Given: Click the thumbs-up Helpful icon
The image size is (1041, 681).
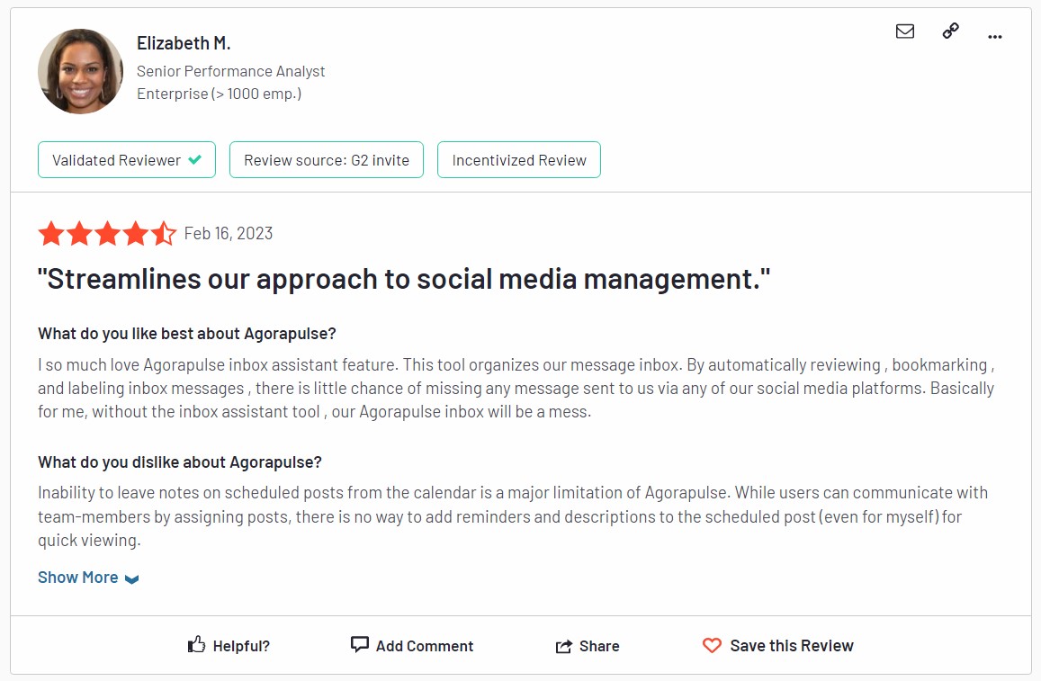Looking at the screenshot, I should (196, 644).
